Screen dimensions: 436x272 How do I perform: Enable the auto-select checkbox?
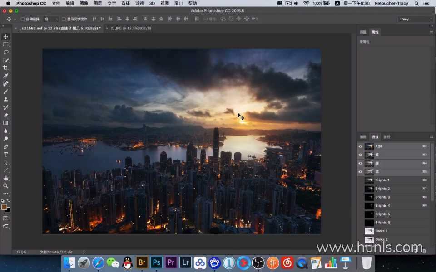23,19
